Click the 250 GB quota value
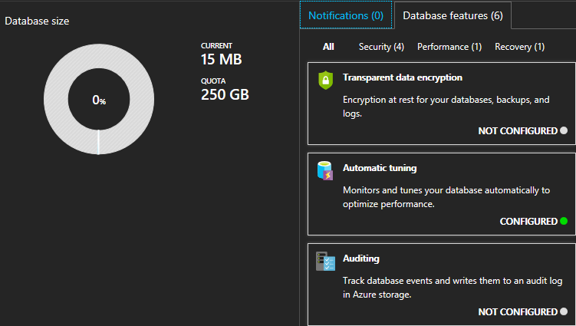Image resolution: width=576 pixels, height=326 pixels. 225,95
